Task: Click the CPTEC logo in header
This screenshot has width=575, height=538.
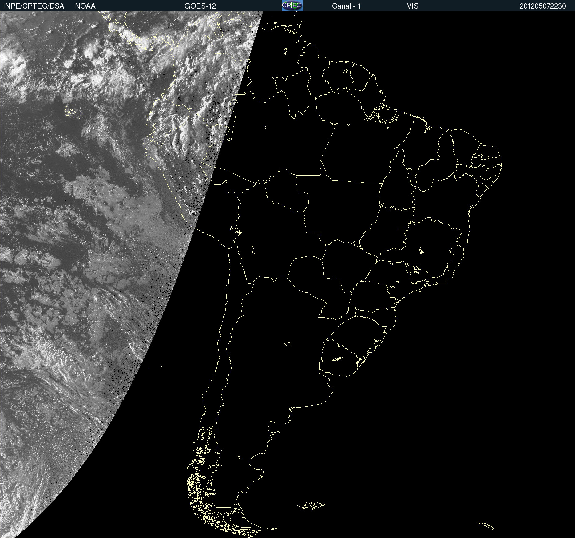Action: pos(292,6)
